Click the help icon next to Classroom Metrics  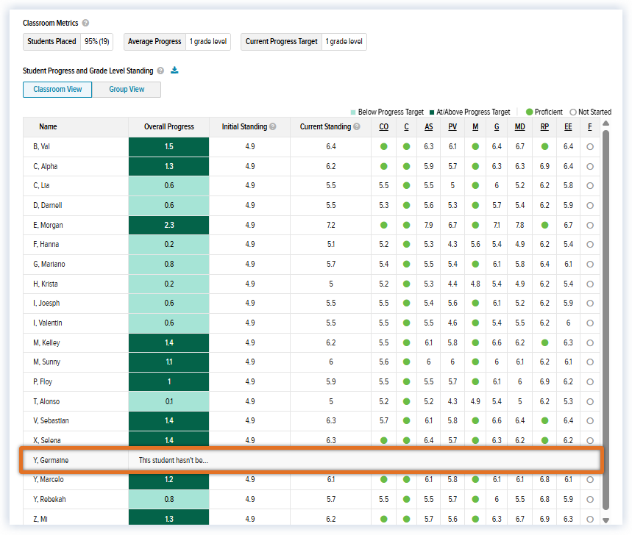pos(85,24)
